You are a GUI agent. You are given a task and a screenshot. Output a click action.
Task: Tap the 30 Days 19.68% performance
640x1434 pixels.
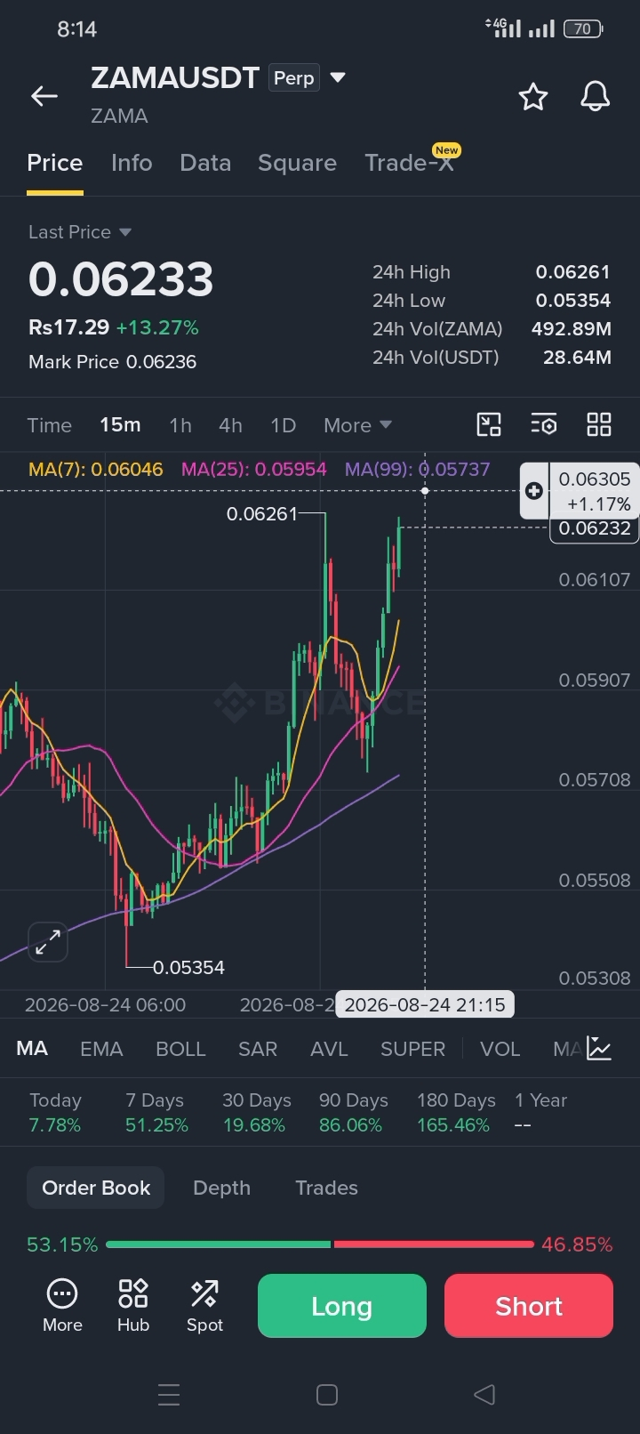(x=256, y=1113)
